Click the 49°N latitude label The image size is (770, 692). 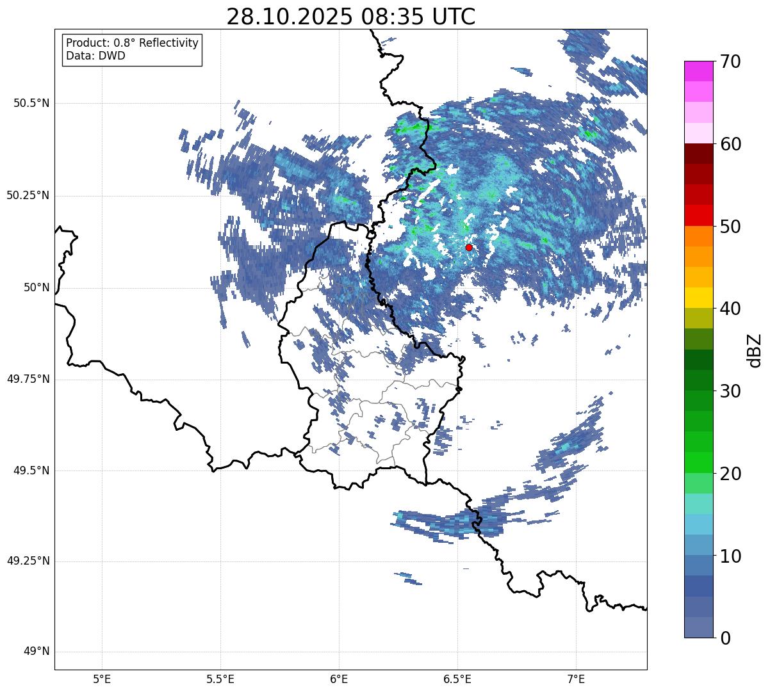[x=37, y=652]
